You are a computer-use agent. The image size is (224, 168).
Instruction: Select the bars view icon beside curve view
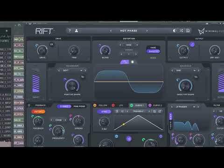click(133, 62)
